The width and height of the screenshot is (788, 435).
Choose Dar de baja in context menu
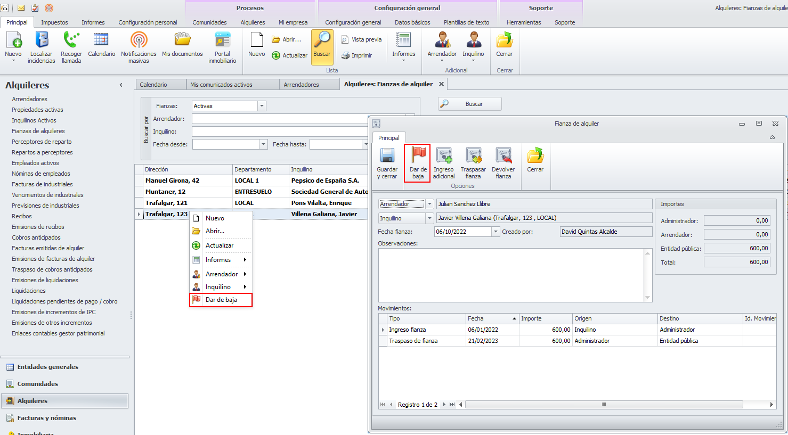[x=221, y=300]
